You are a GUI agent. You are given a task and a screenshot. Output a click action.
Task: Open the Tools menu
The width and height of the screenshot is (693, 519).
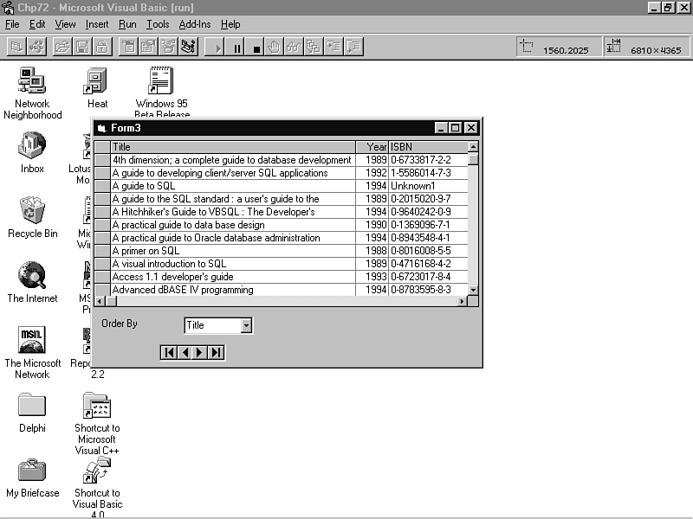point(158,24)
